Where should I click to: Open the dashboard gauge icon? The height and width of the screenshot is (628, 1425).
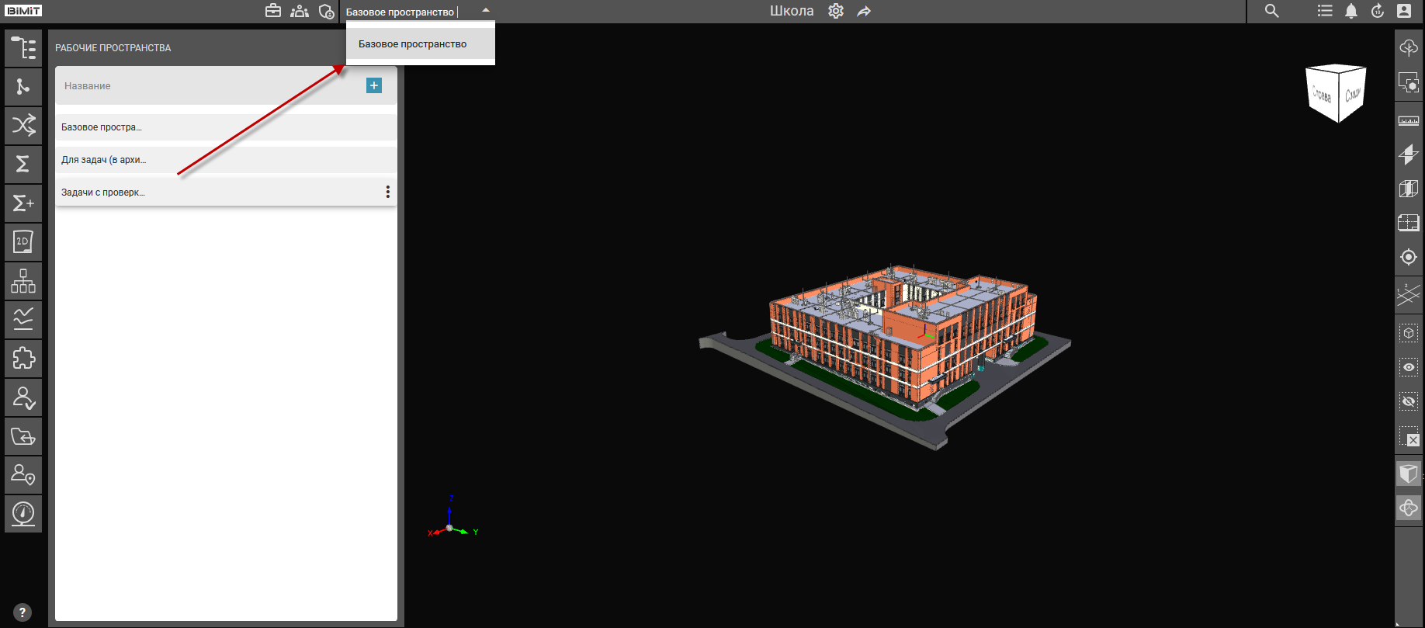click(23, 514)
